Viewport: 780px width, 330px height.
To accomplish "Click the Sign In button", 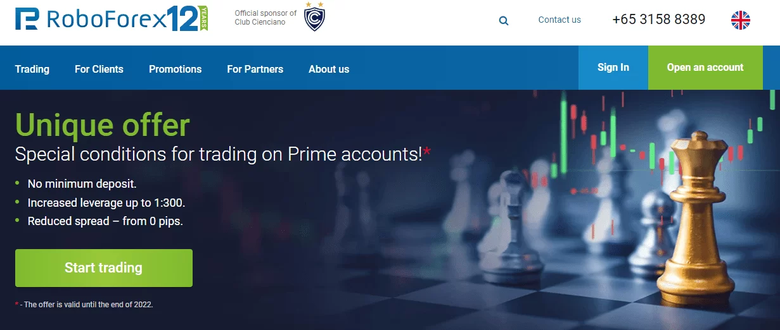I will click(613, 68).
